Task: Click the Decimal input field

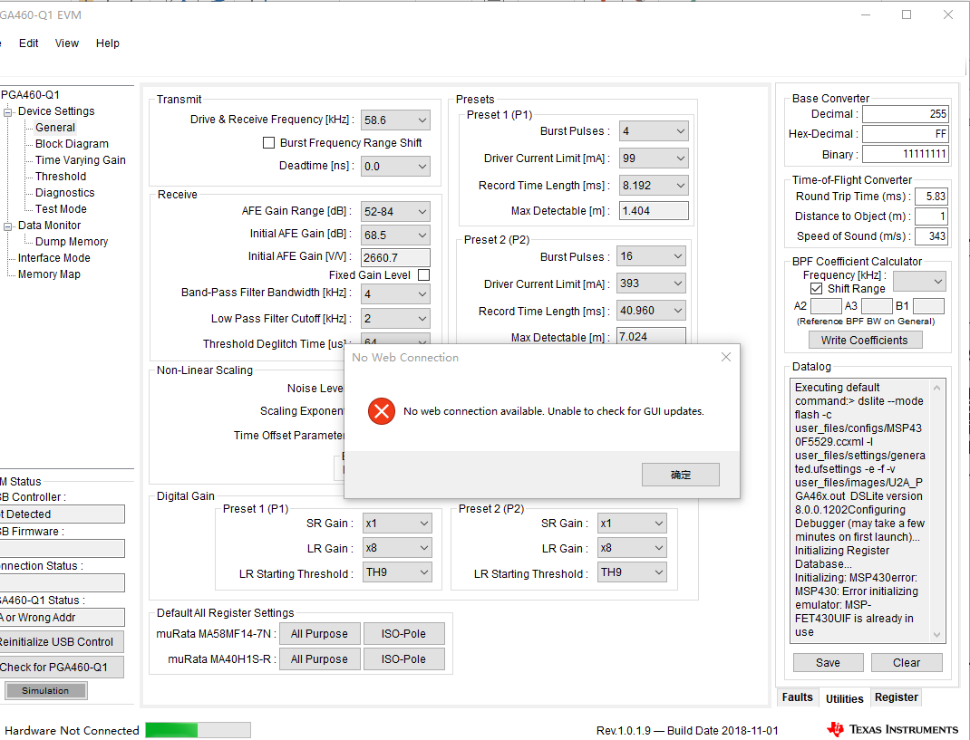Action: (x=906, y=114)
